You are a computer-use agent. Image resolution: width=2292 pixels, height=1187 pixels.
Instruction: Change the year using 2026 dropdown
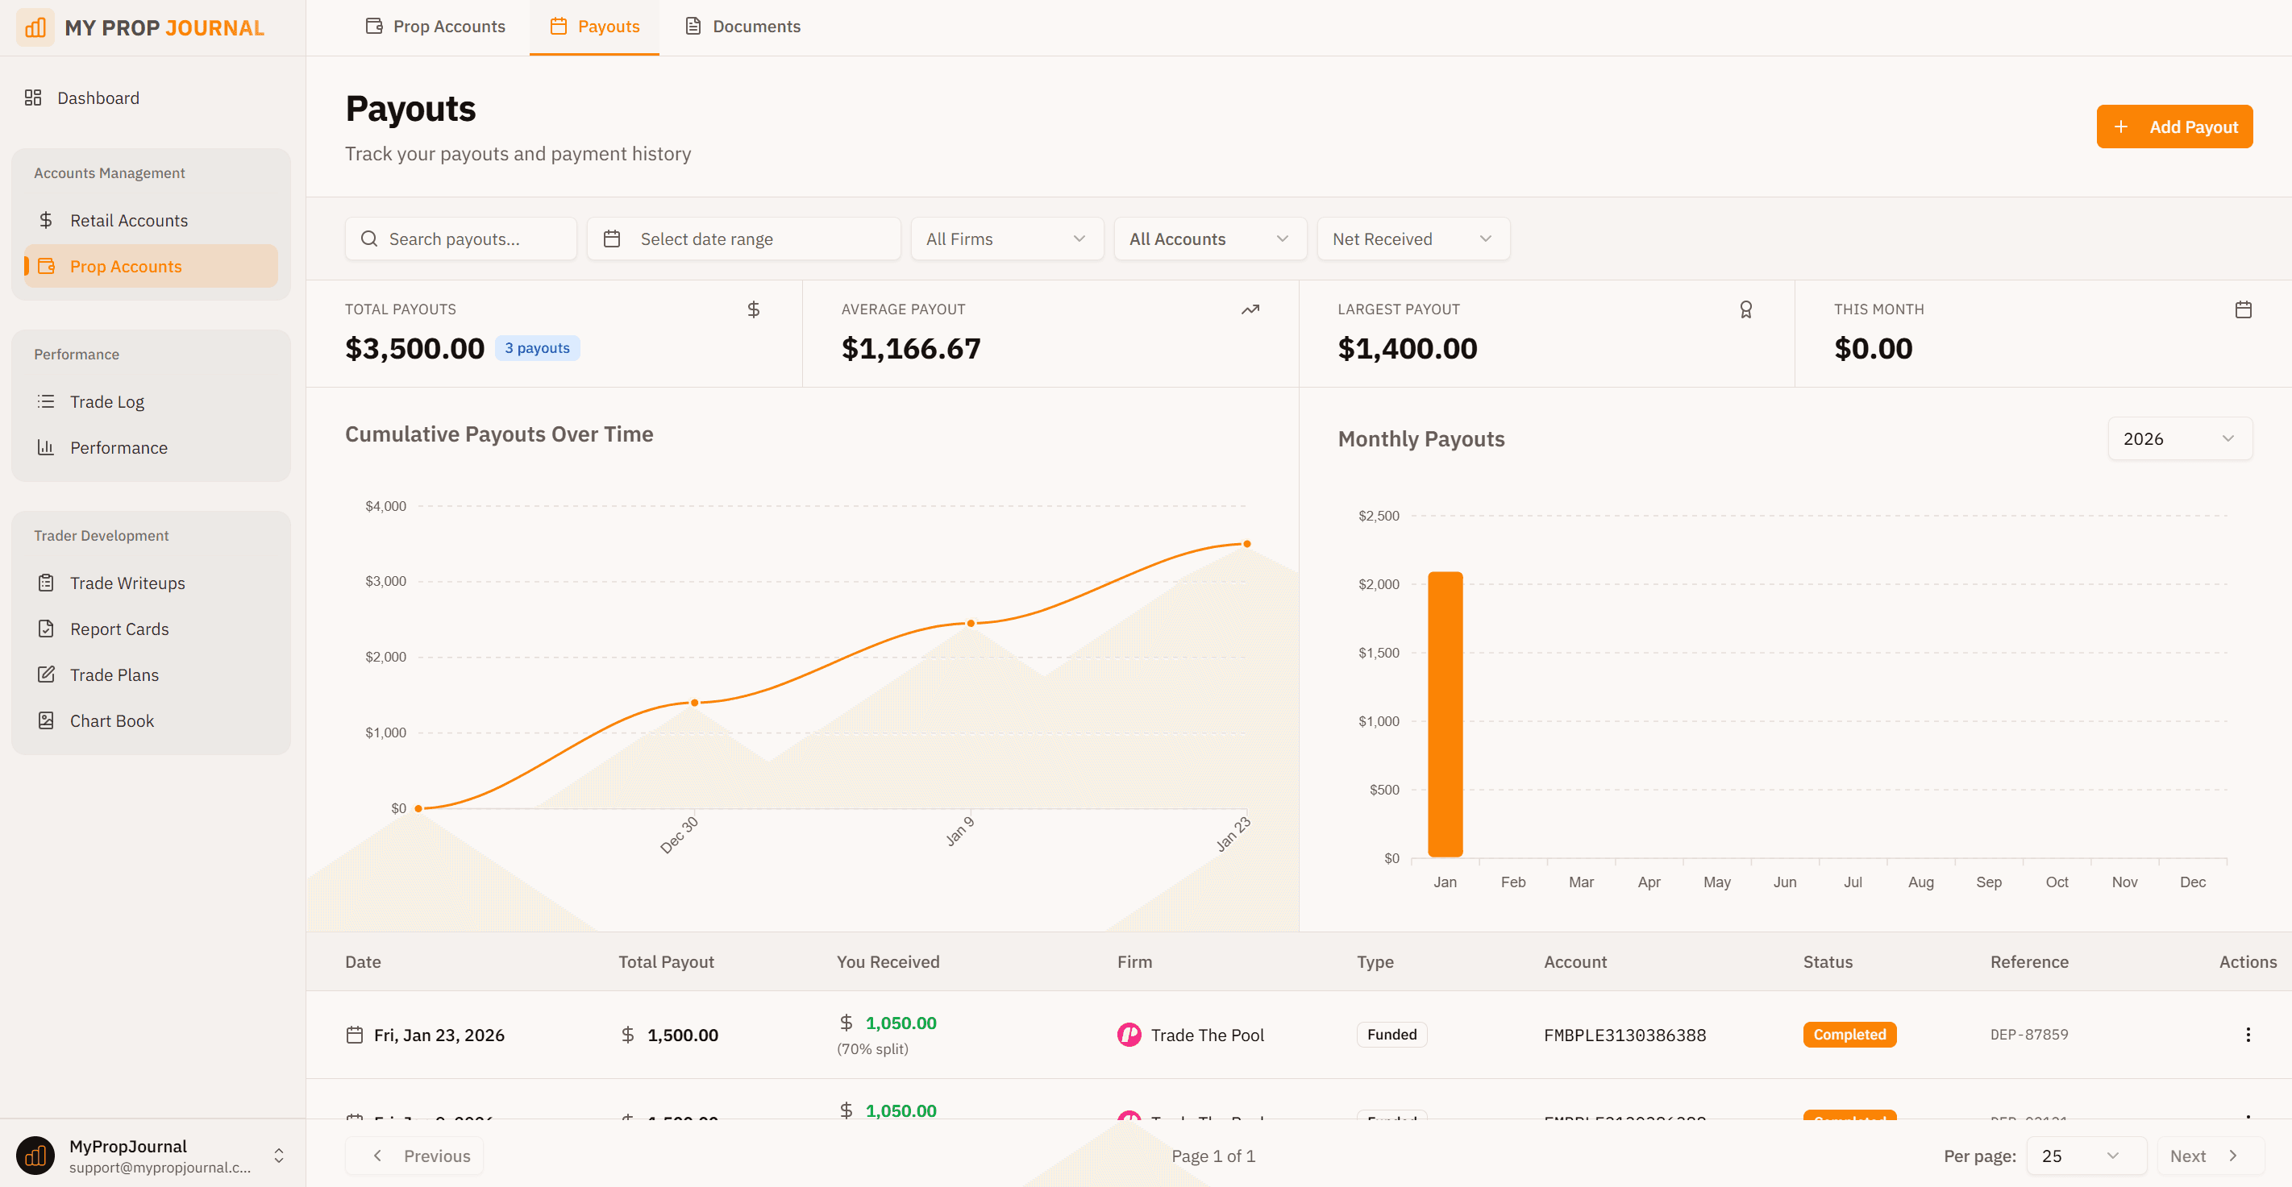2180,438
